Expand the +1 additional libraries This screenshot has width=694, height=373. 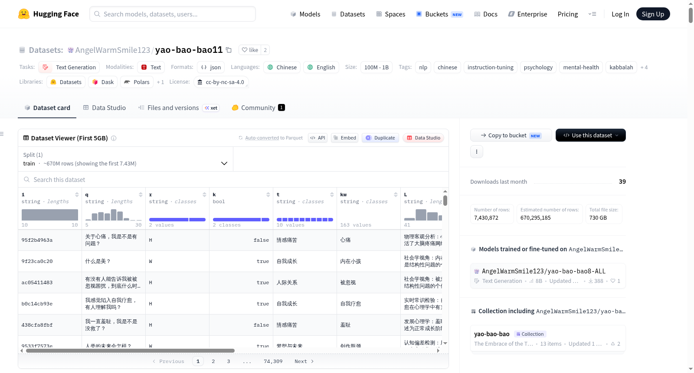(160, 82)
